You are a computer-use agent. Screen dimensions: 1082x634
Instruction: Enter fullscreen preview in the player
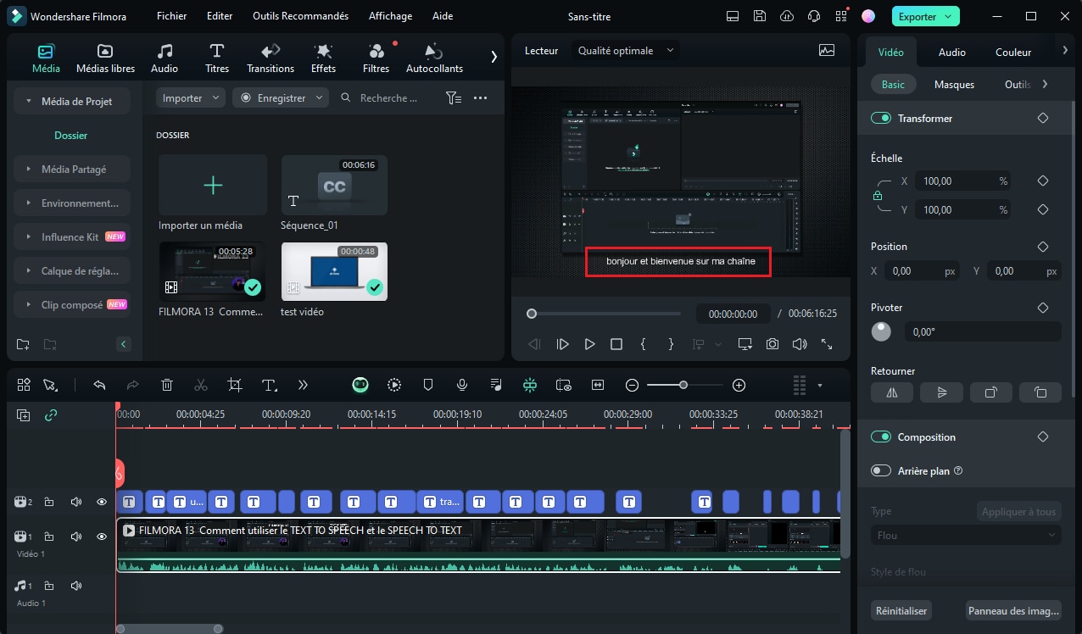827,344
